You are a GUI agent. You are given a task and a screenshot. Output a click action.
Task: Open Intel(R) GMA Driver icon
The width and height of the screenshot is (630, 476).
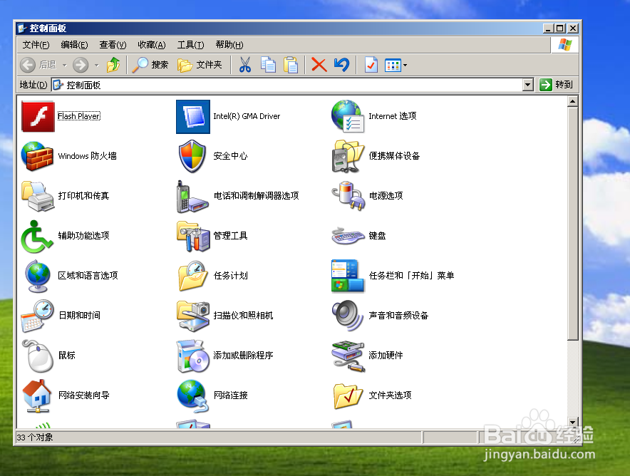click(193, 116)
